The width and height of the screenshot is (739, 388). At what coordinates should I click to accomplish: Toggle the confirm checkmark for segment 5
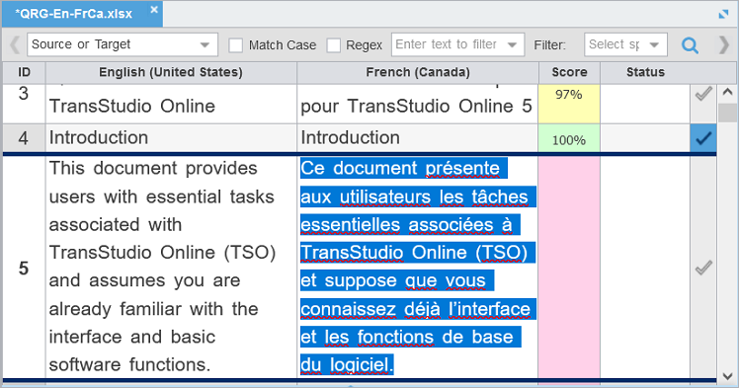pos(703,268)
